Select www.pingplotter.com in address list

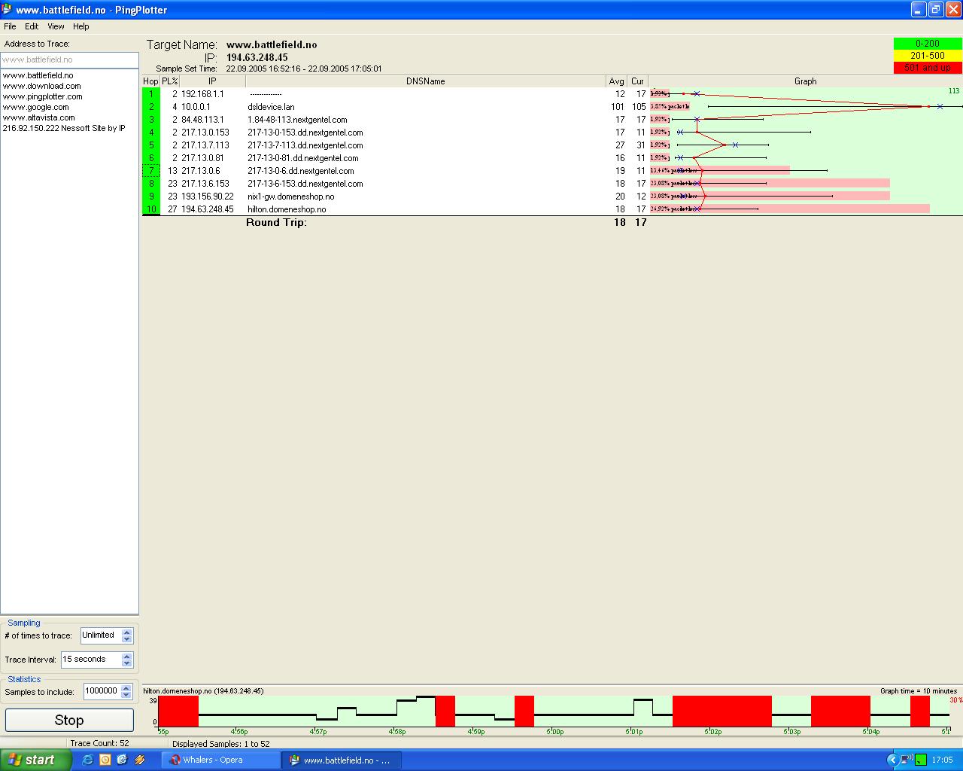point(42,96)
